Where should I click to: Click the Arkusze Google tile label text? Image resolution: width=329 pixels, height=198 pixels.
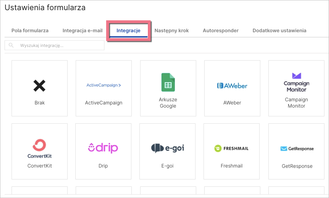pyautogui.click(x=168, y=103)
